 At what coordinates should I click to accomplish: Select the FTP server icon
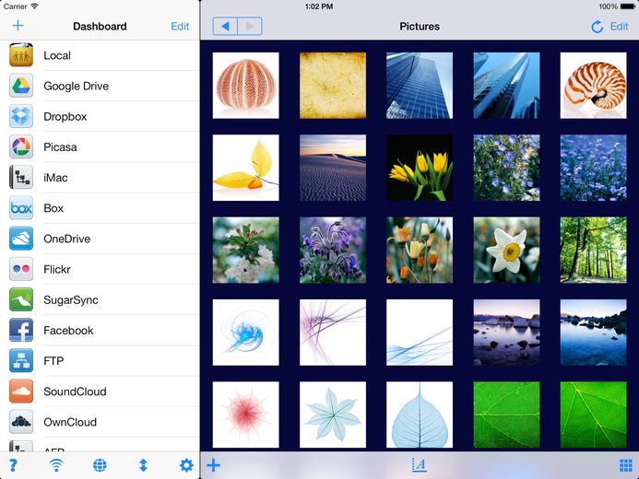pos(21,360)
